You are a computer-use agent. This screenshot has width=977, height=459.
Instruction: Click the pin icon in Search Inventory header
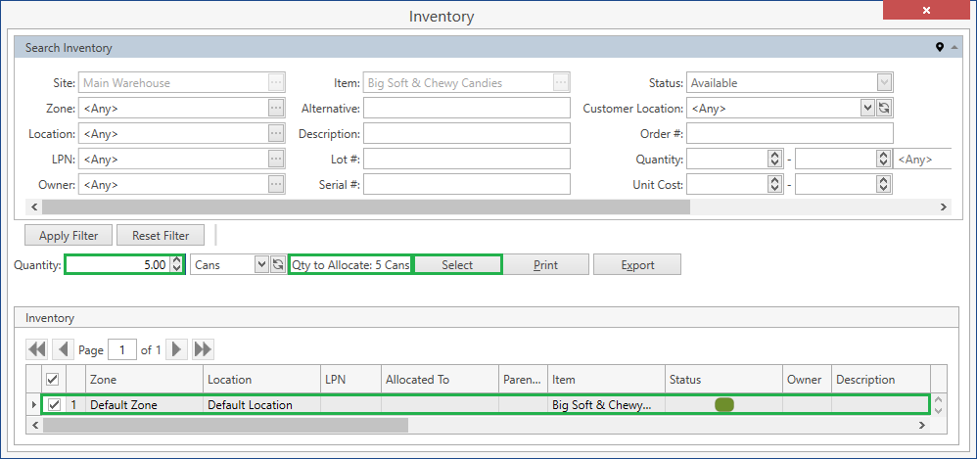pyautogui.click(x=940, y=47)
